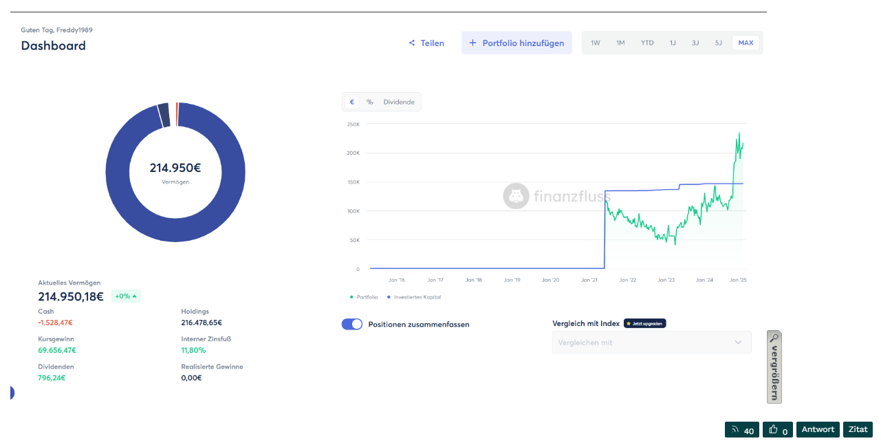Click the thumbs-up like icon
The width and height of the screenshot is (881, 443).
[773, 430]
